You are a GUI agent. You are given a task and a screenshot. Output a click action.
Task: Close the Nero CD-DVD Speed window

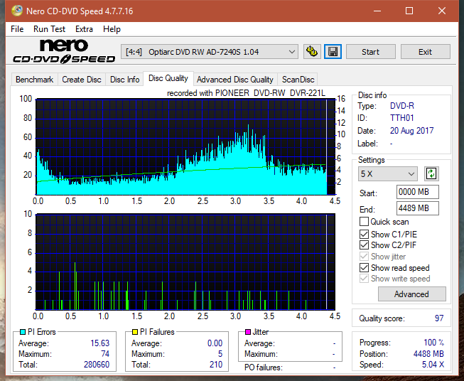(x=442, y=11)
